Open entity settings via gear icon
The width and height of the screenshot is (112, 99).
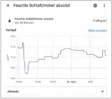[x=95, y=6]
